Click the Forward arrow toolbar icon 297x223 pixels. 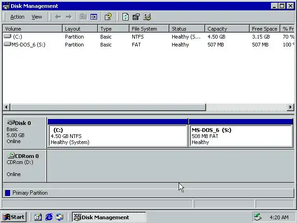[69, 17]
